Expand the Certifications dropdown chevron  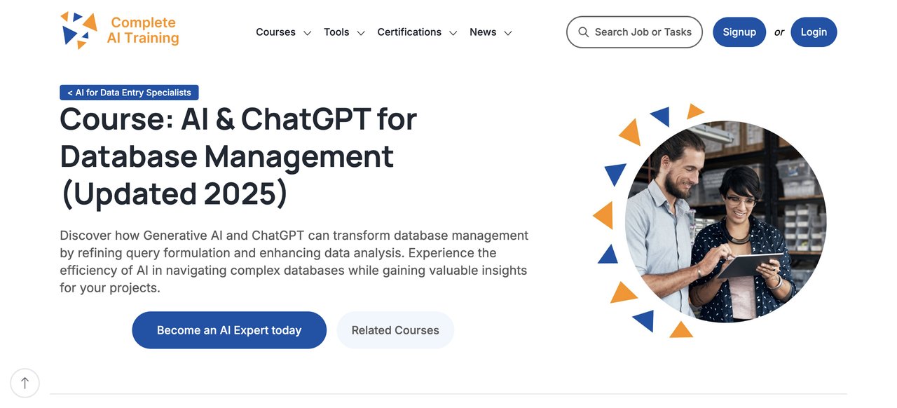point(453,33)
